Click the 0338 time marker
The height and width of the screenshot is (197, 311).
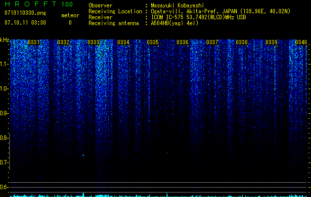[x=242, y=42]
